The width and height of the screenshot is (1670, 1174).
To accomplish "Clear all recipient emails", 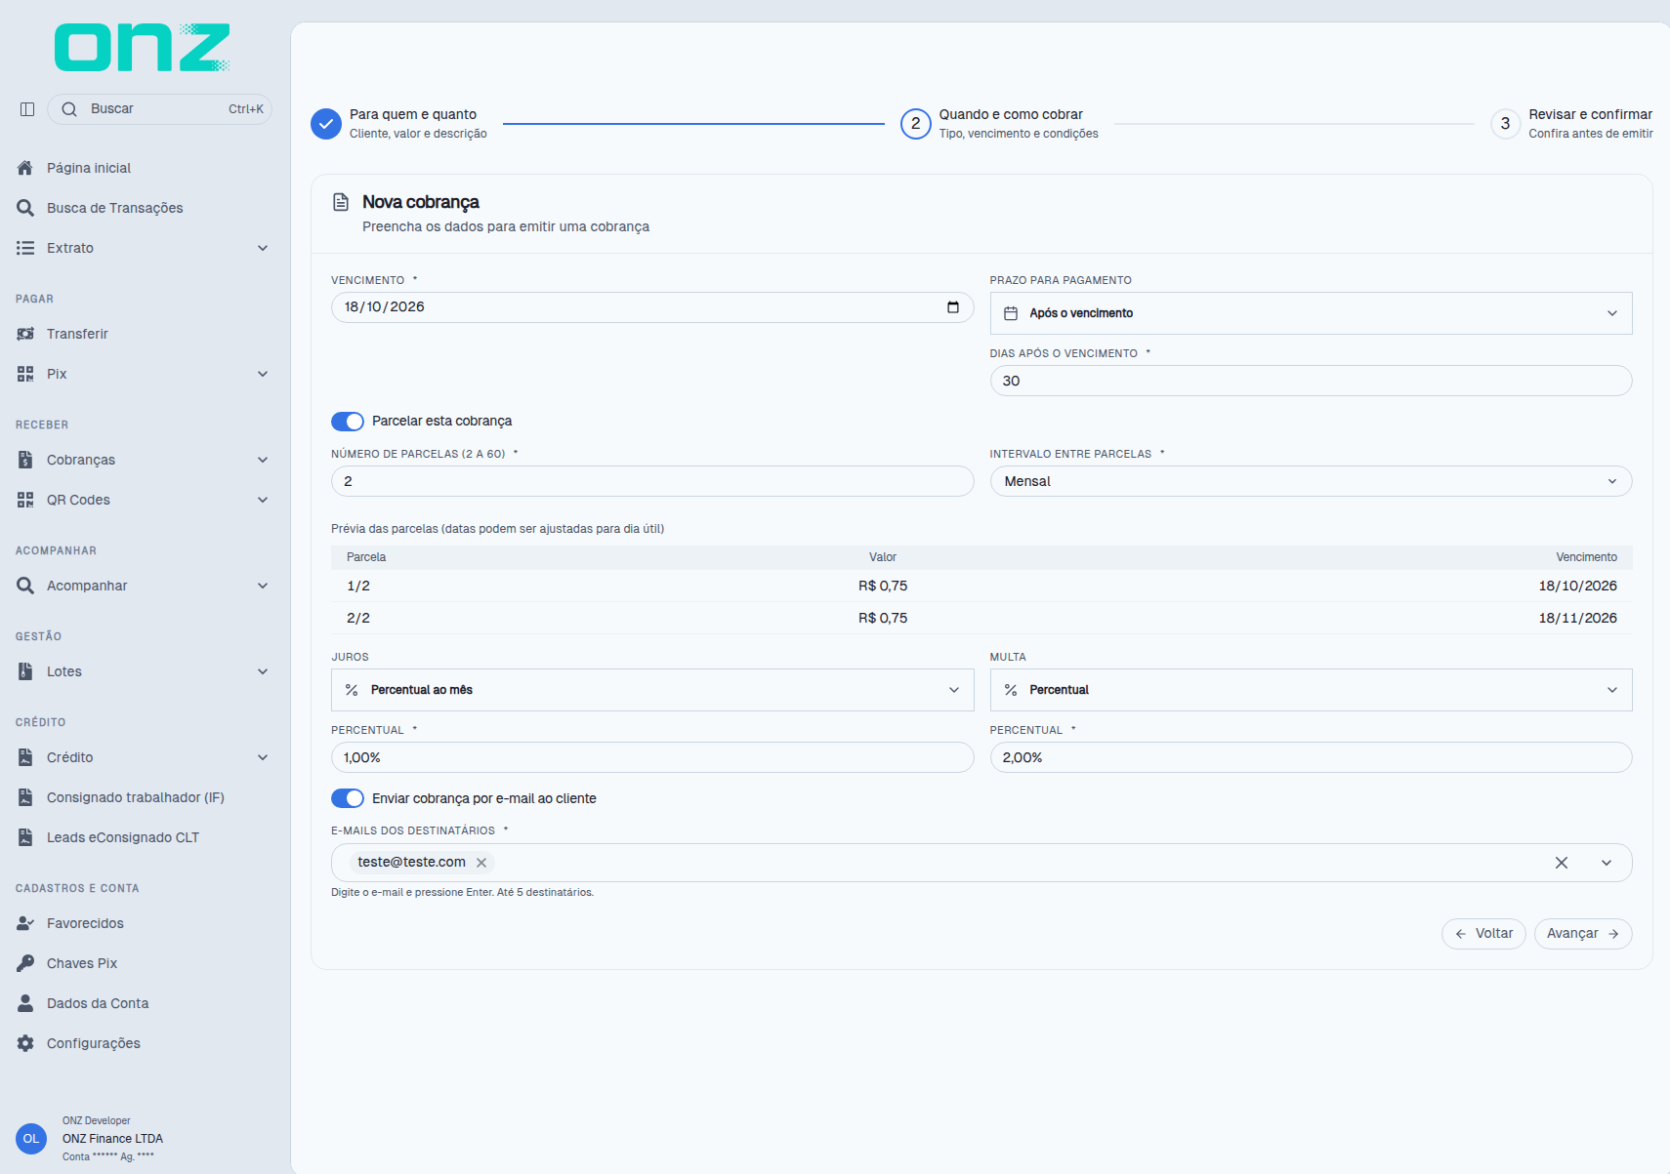I will (x=1562, y=863).
